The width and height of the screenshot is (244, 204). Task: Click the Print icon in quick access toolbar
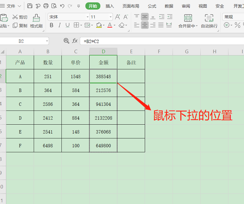coord(46,6)
